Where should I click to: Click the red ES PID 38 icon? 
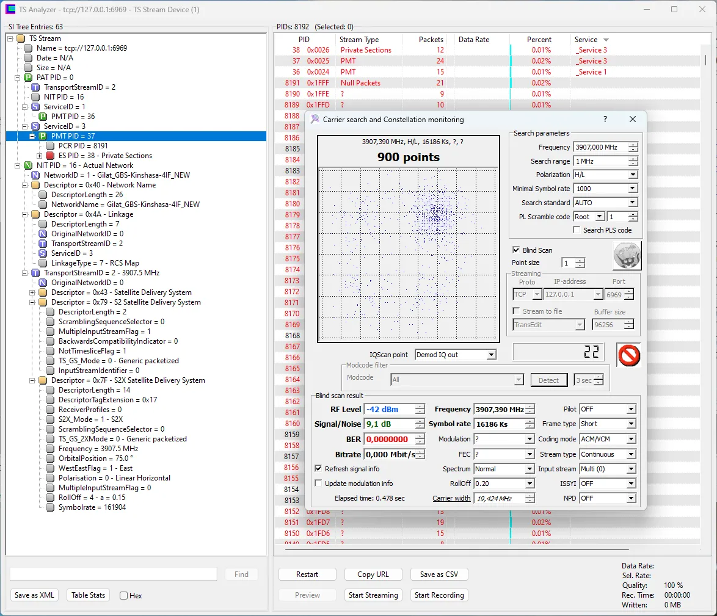pyautogui.click(x=50, y=156)
